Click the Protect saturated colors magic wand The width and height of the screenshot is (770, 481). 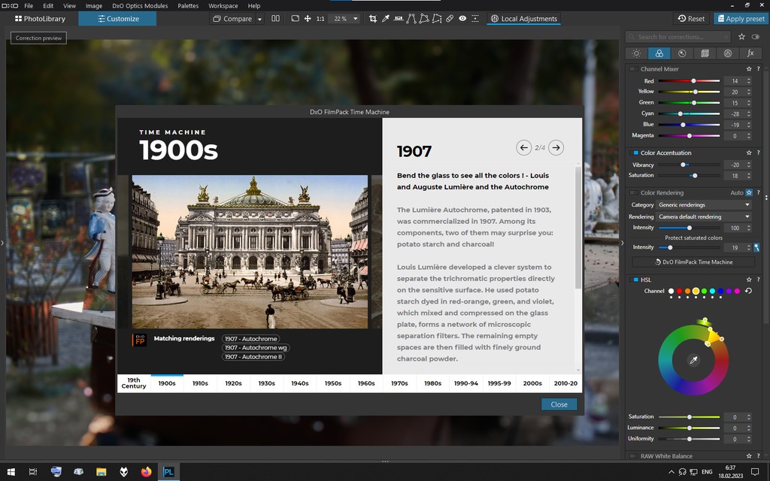[756, 247]
